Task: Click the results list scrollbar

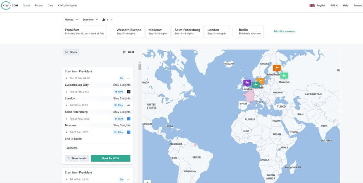Action: click(140, 67)
